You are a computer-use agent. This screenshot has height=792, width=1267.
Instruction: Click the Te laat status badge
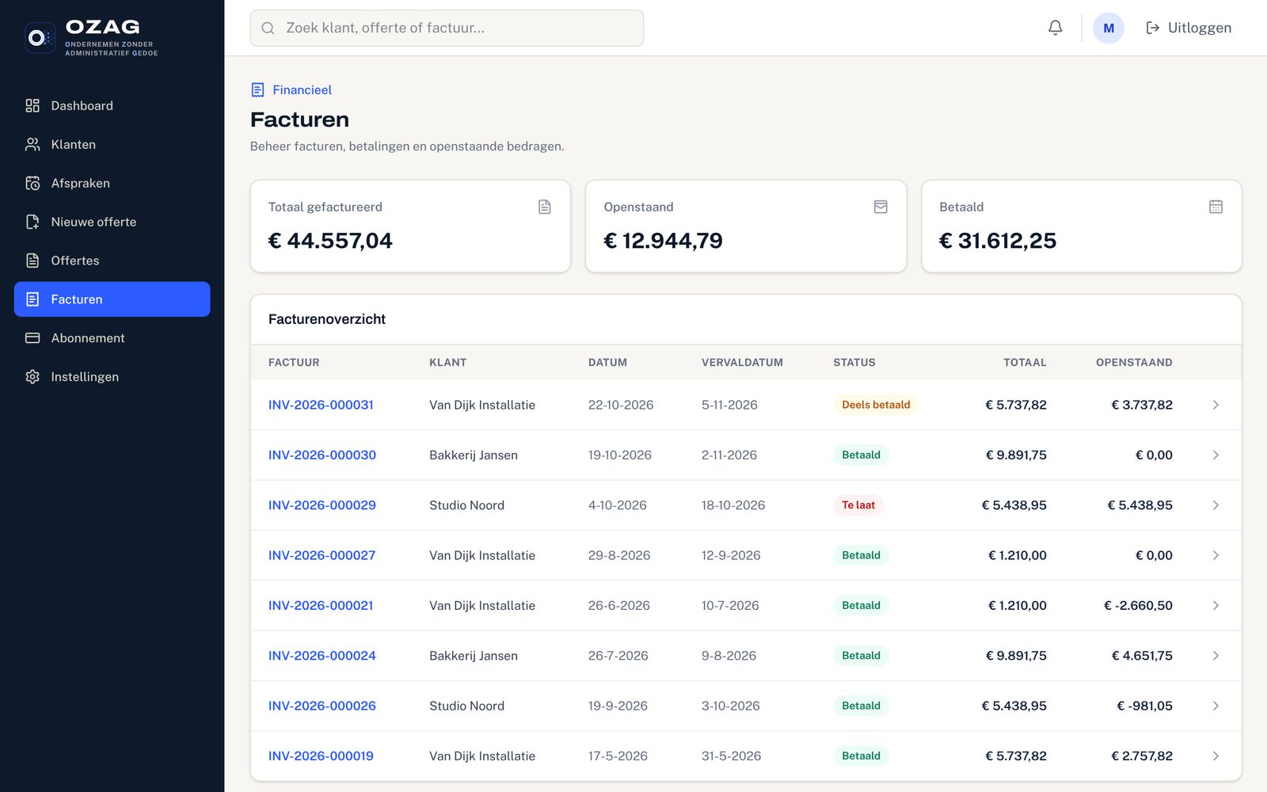858,505
